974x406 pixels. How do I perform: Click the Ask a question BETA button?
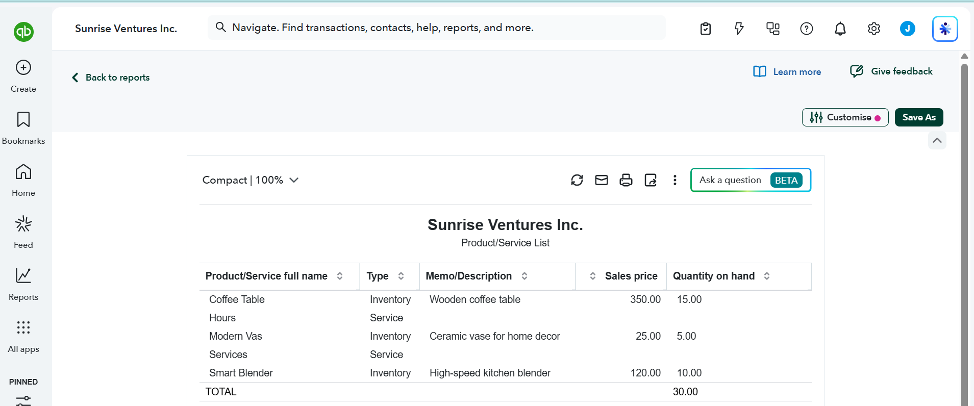(751, 180)
